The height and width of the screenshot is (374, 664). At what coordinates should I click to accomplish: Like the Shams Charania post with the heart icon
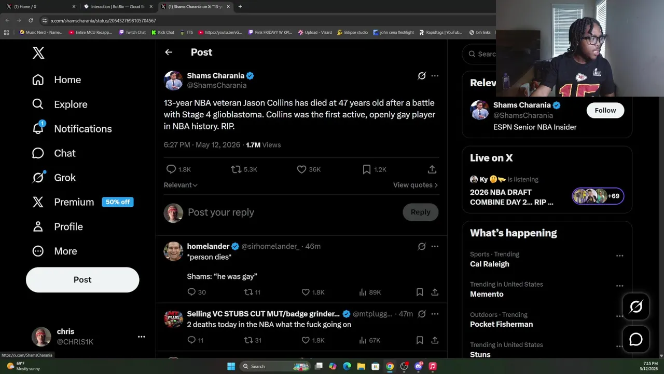(x=301, y=169)
